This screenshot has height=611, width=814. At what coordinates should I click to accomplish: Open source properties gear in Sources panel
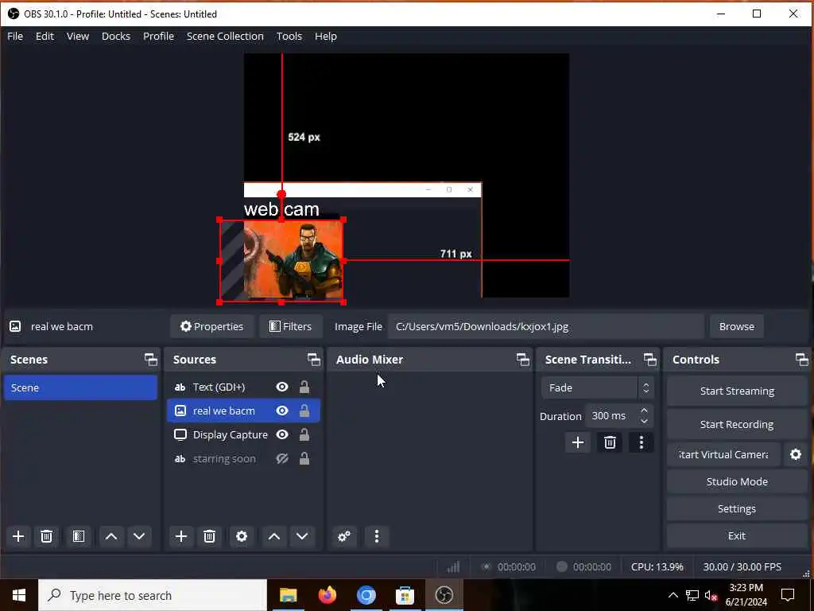[242, 536]
